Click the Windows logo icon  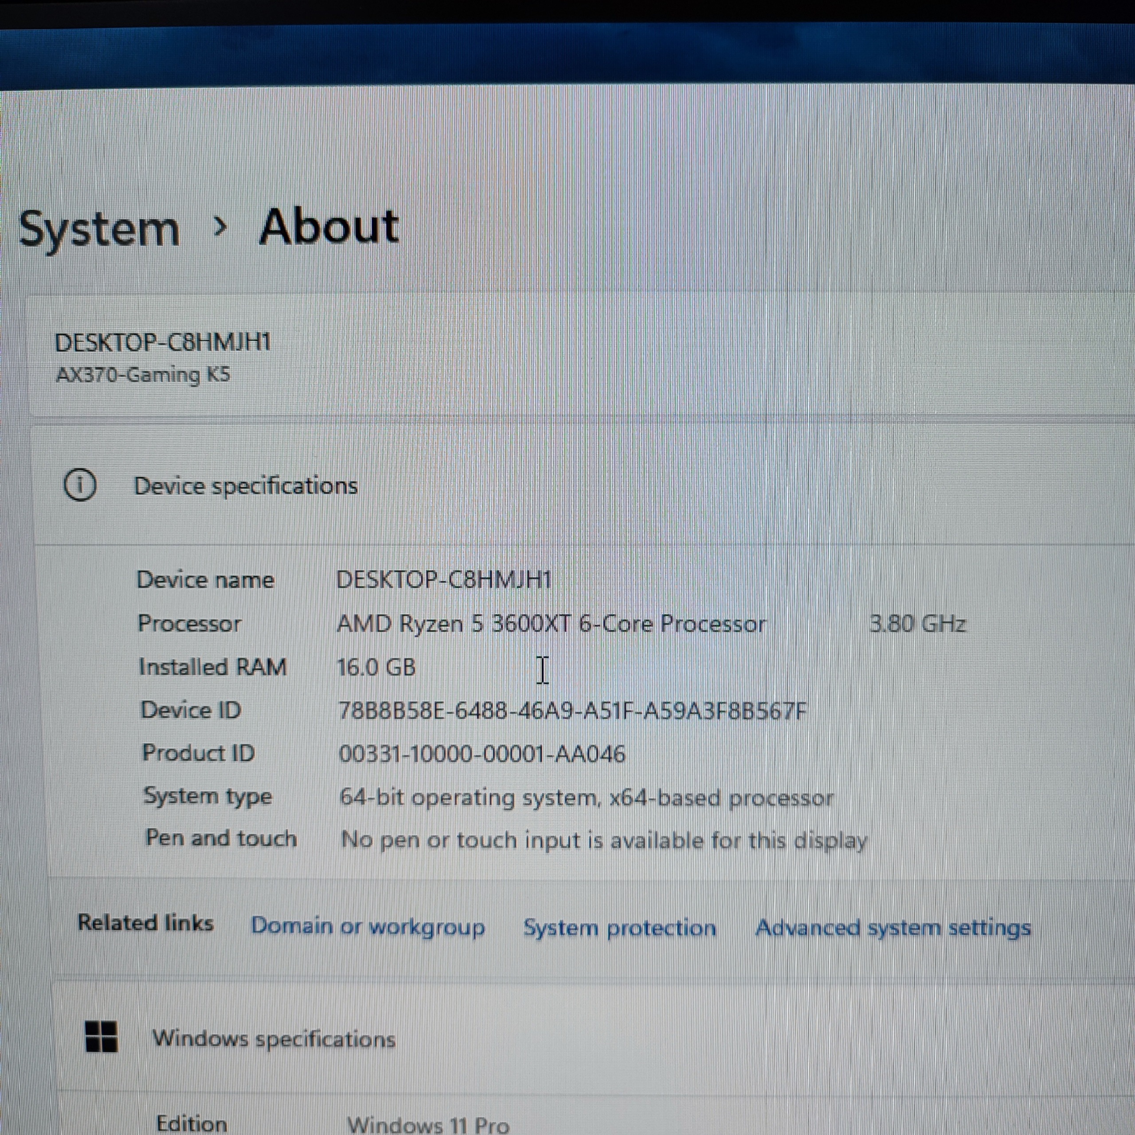point(101,1037)
